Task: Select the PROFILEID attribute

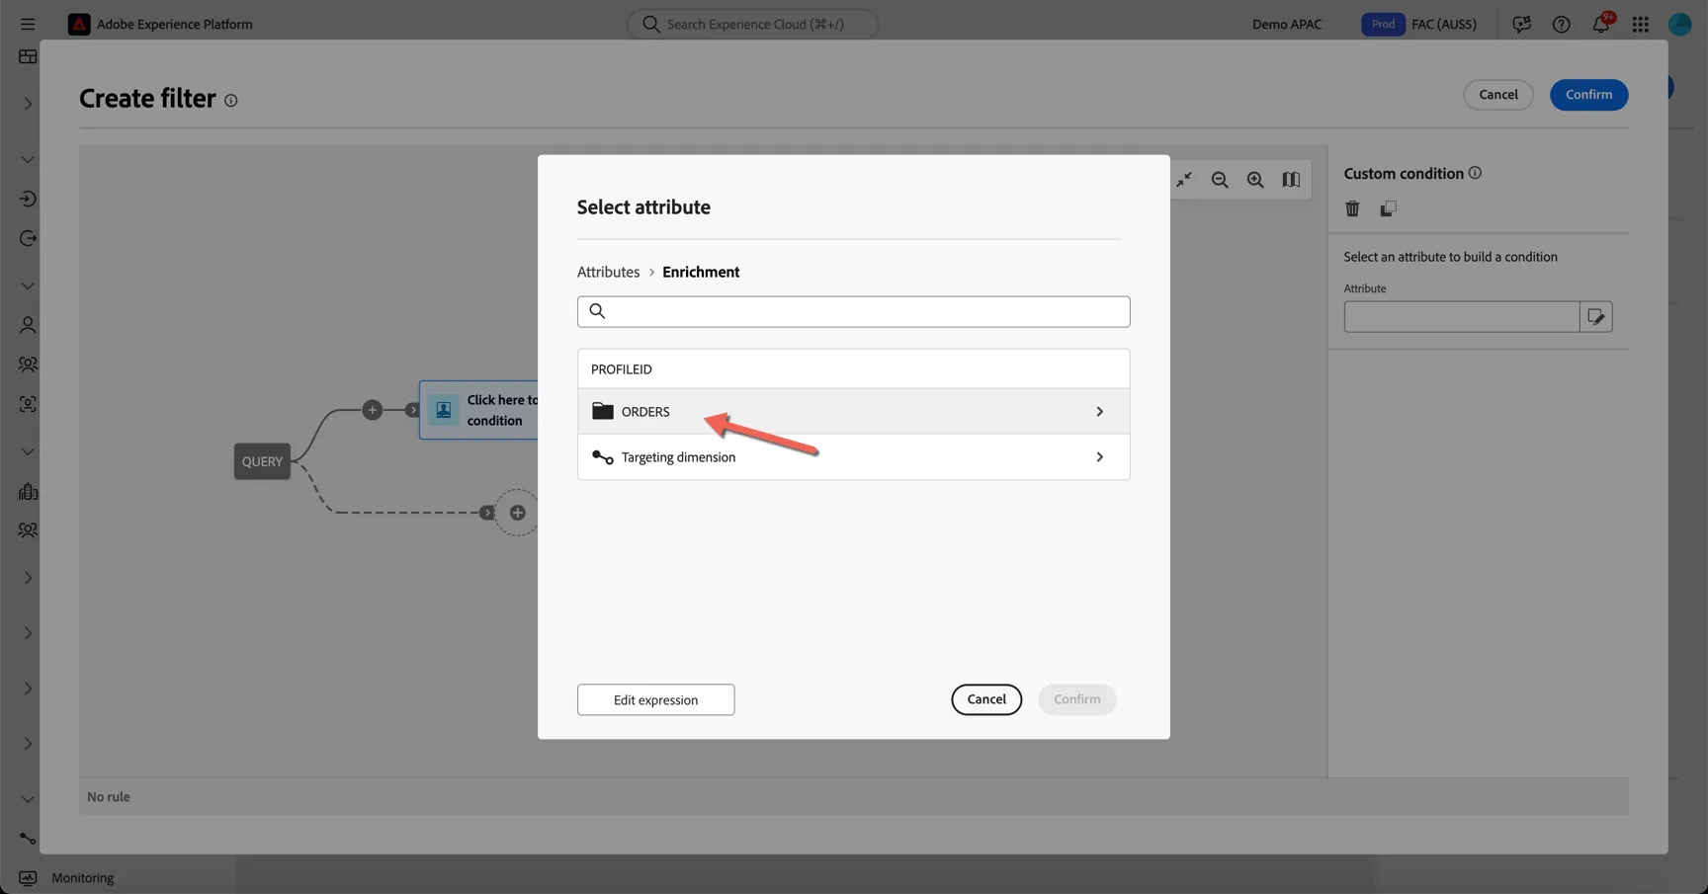Action: point(853,368)
